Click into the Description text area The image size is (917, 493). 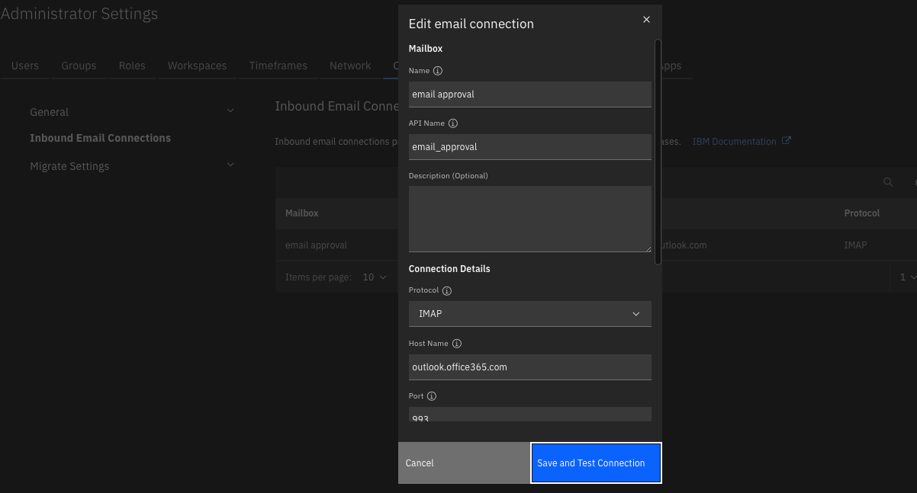[530, 219]
